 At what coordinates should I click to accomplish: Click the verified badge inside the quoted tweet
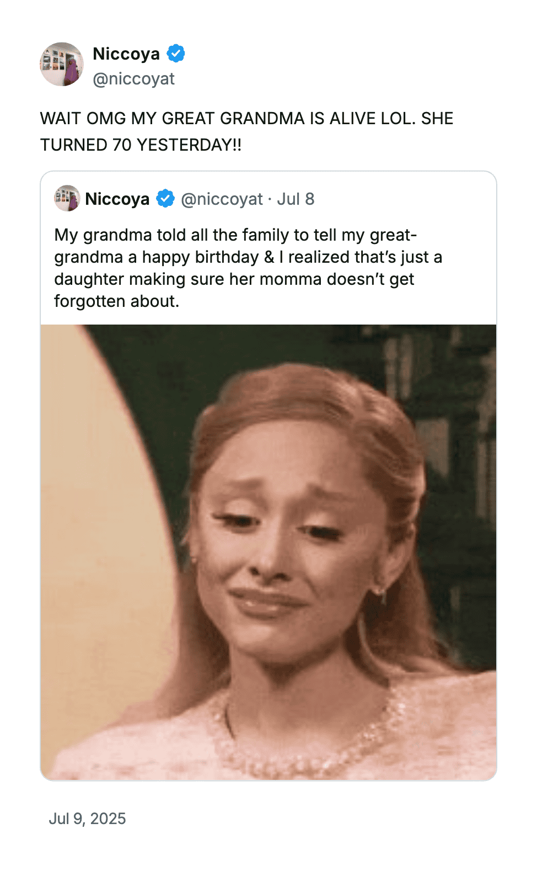pyautogui.click(x=165, y=199)
